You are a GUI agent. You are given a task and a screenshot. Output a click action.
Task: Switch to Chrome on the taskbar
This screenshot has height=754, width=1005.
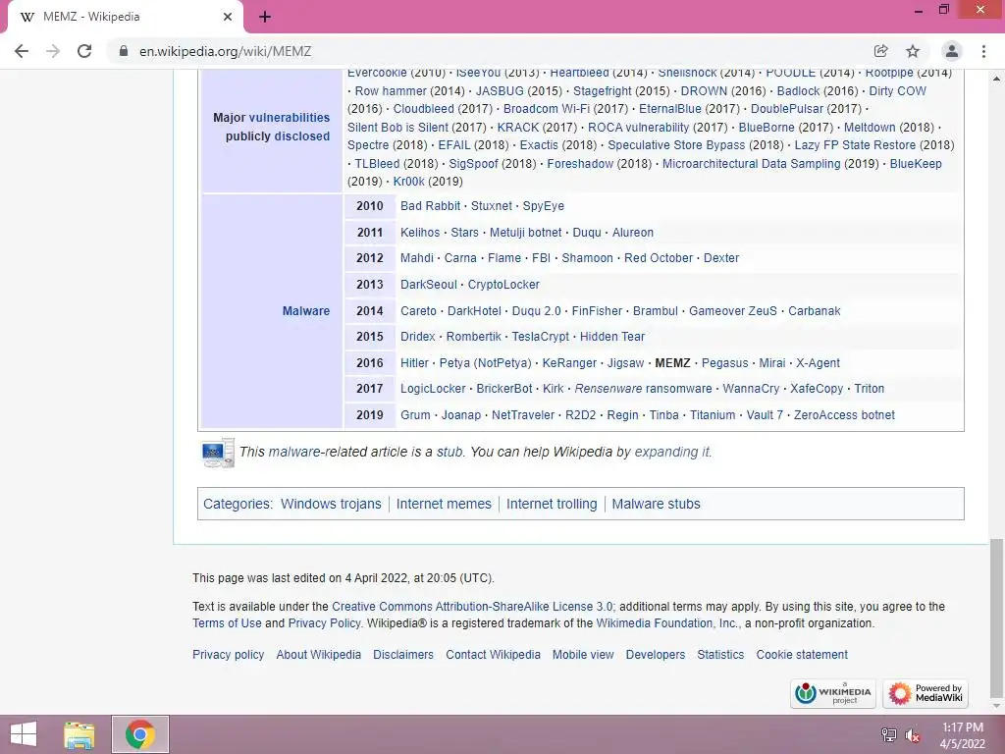click(139, 734)
